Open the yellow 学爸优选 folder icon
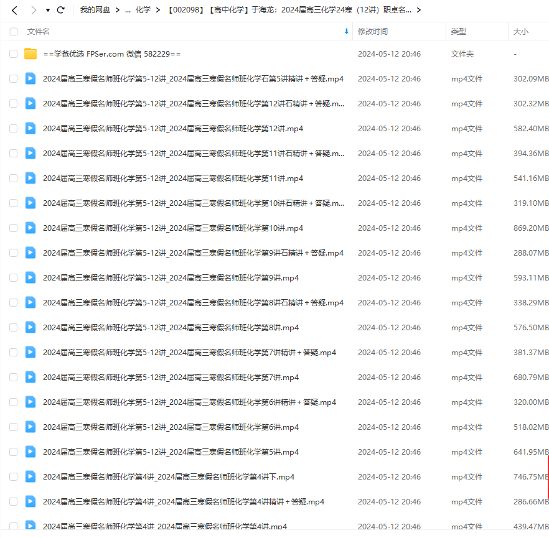Viewport: 549px width, 538px height. 30,53
